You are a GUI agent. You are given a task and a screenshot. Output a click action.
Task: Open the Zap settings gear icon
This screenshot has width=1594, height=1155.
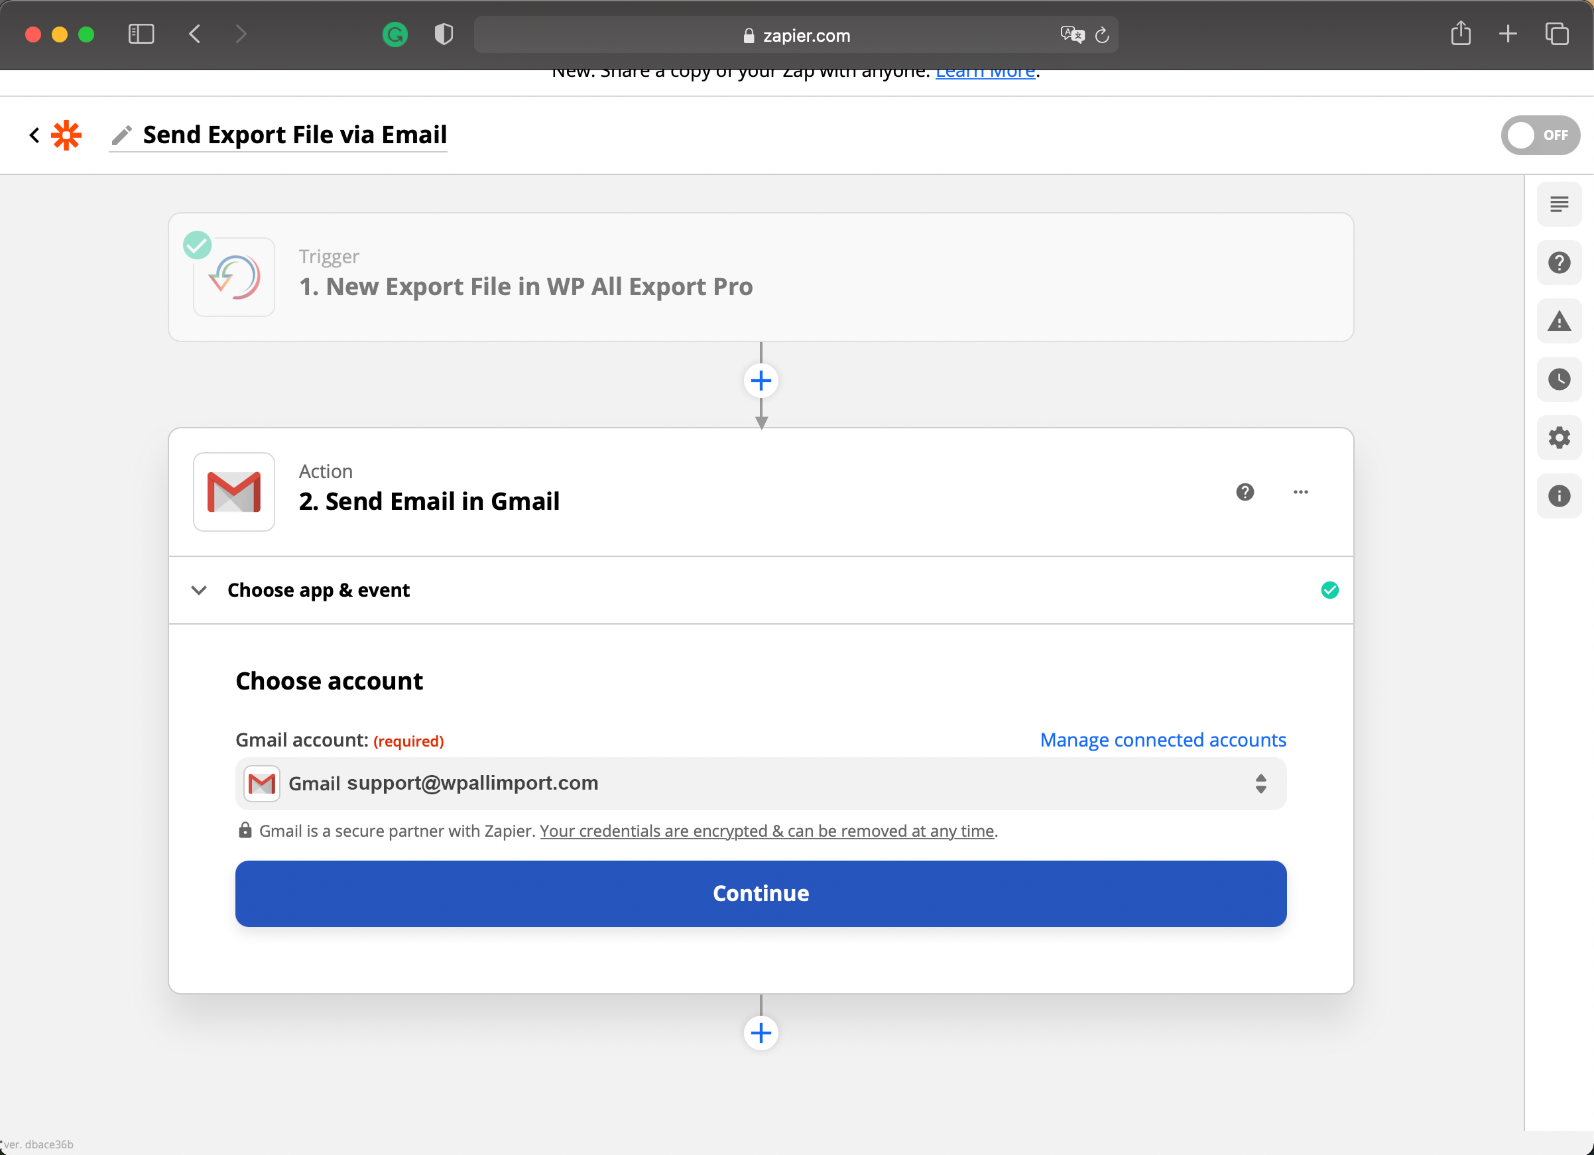click(x=1558, y=438)
